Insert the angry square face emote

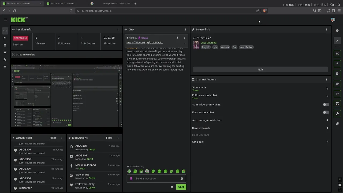141,171
